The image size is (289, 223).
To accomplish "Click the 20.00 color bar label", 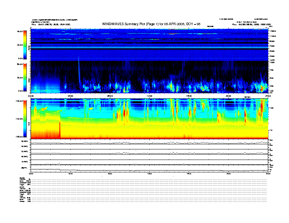I will (20, 45).
